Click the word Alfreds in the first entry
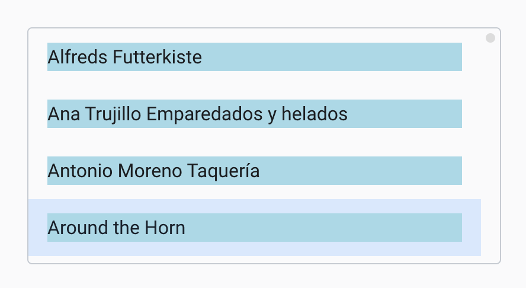Screen dimensions: 526x288 tap(78, 57)
